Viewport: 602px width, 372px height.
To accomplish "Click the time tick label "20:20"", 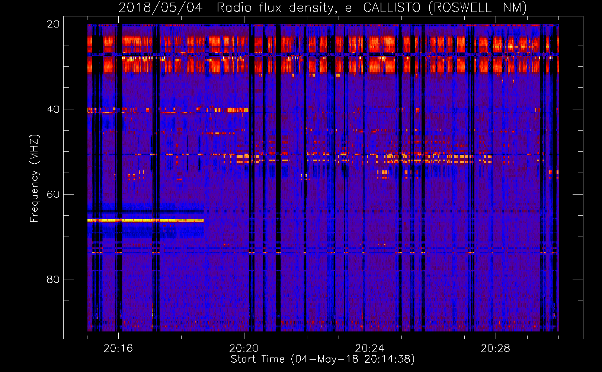I will 244,348.
